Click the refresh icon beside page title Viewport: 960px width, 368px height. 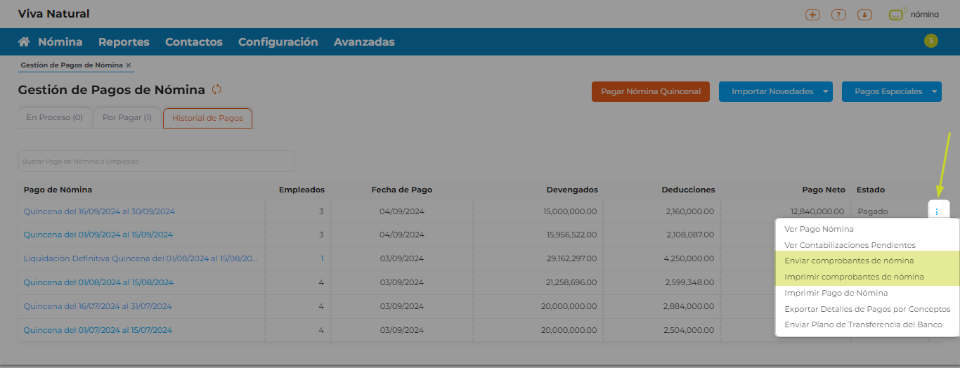tap(216, 90)
